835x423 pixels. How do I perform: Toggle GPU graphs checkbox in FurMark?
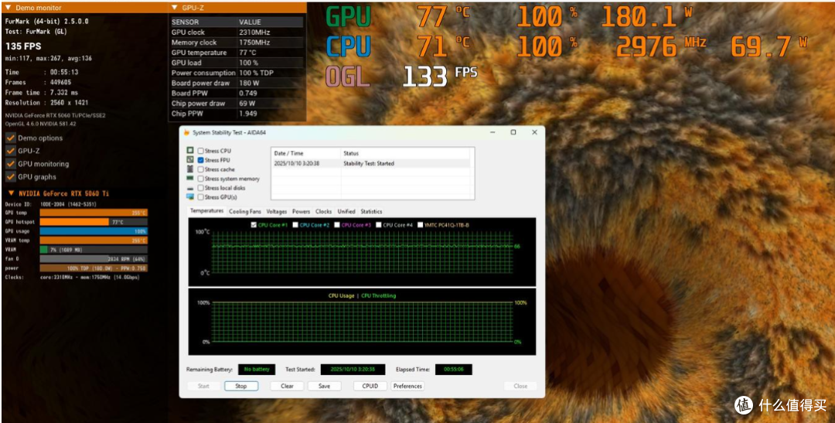coord(10,176)
